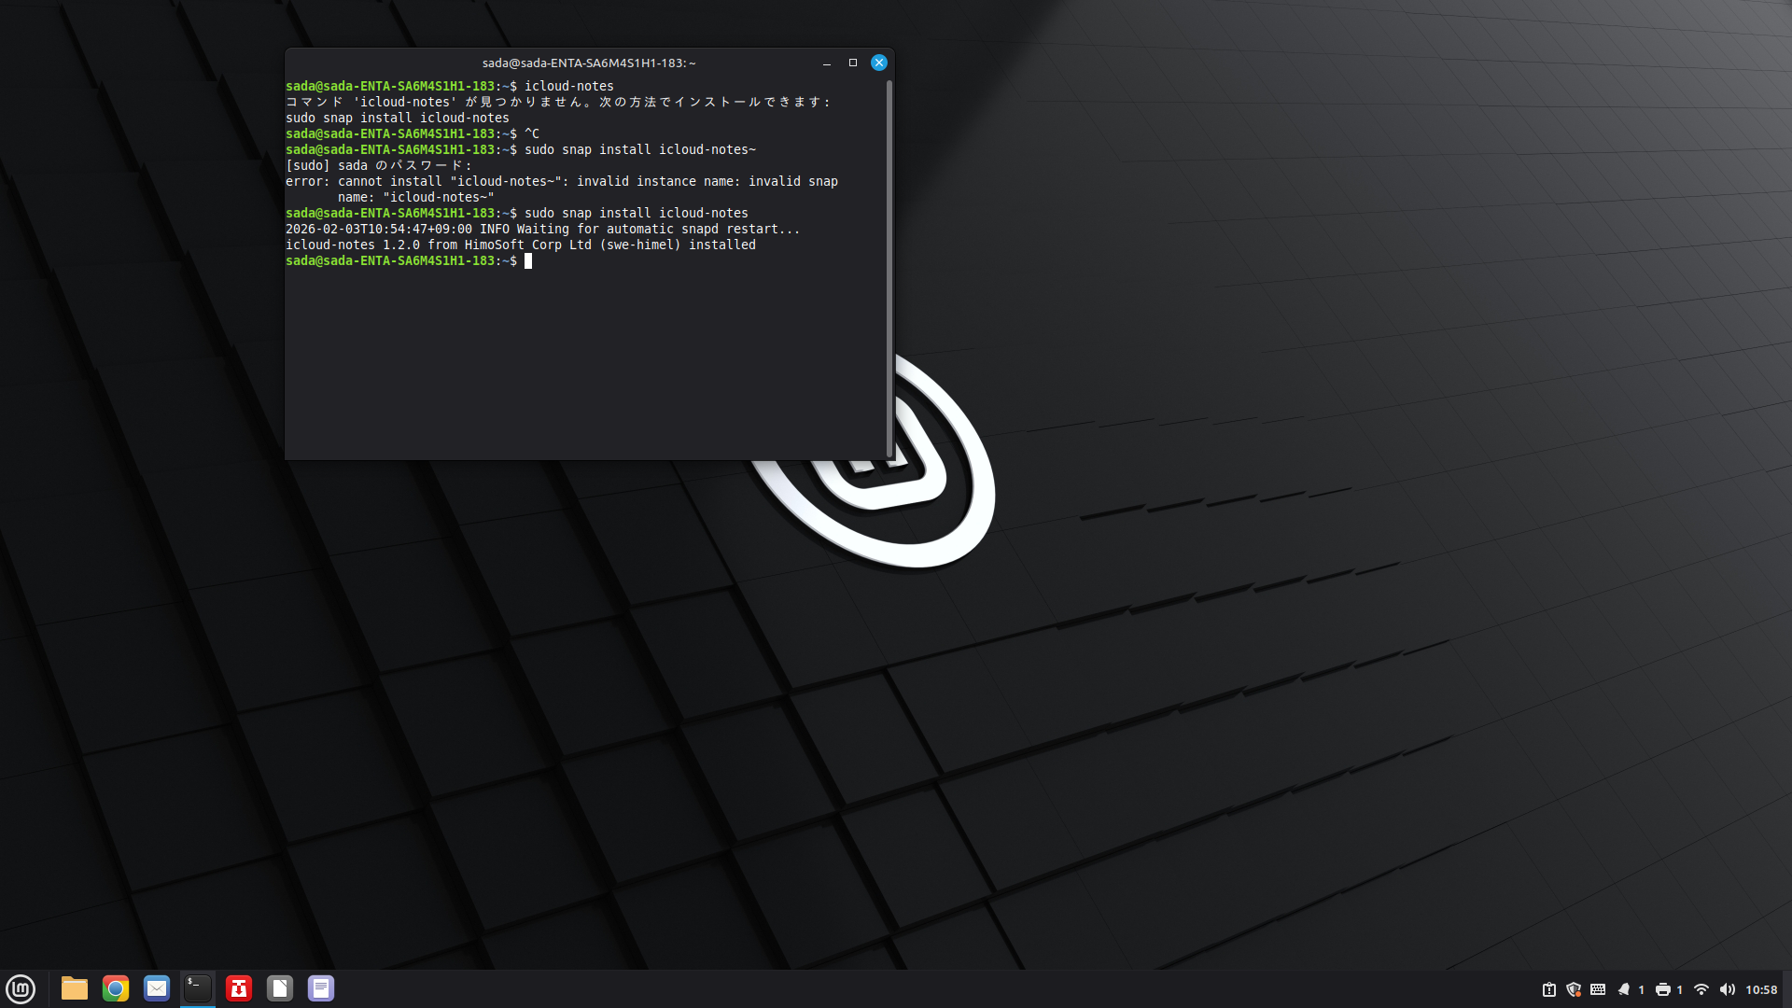Open the purple text editor launcher
The image size is (1792, 1008).
coord(321,988)
